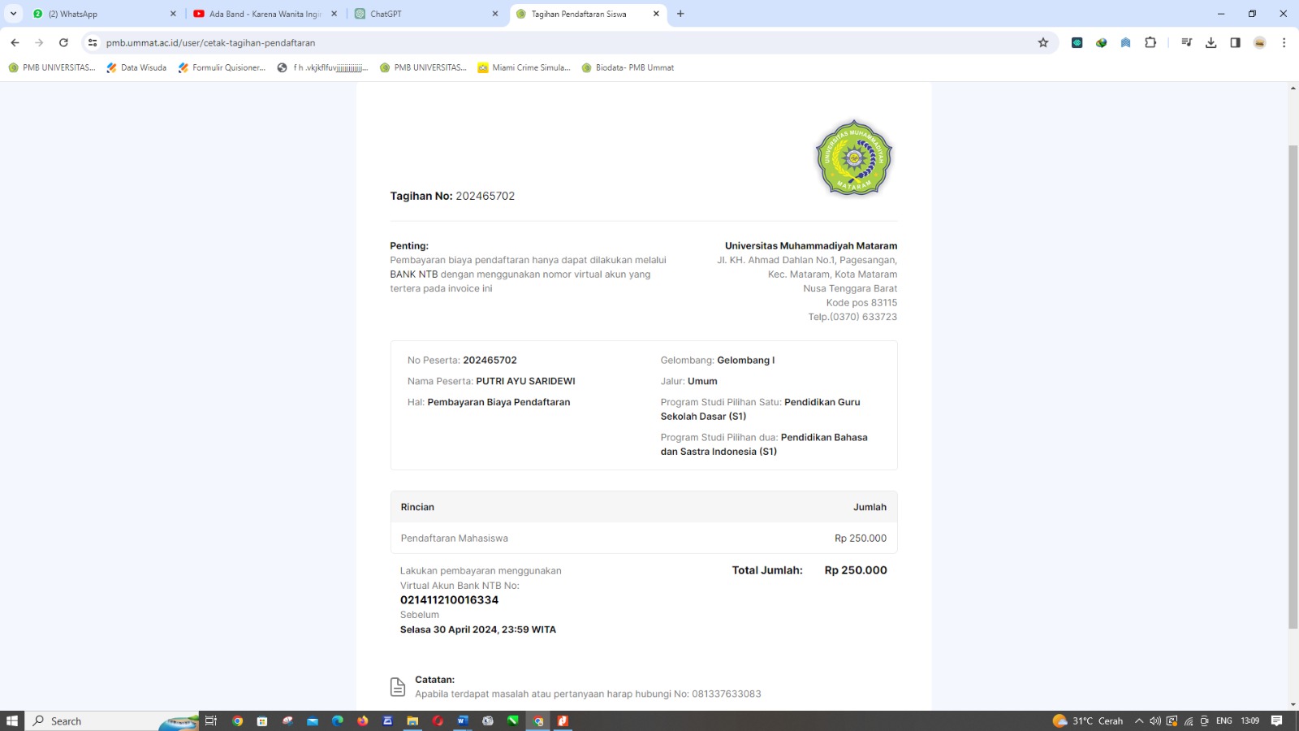Reload the page with the refresh icon
This screenshot has width=1299, height=731.
coord(63,43)
